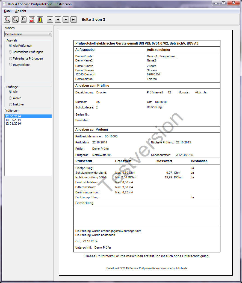Print the Prüfprotokoll with printer icon
Screen dimensions: 242x283
[x=24, y=19]
